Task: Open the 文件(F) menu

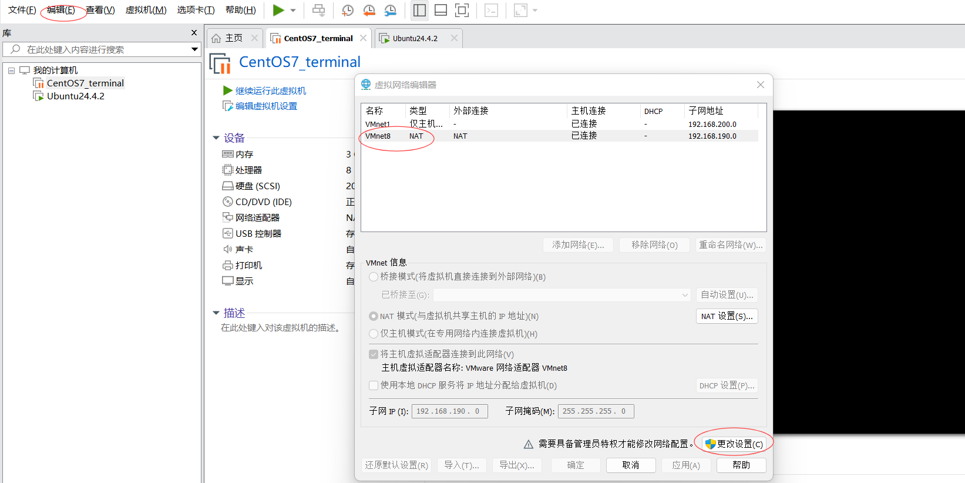Action: click(22, 10)
